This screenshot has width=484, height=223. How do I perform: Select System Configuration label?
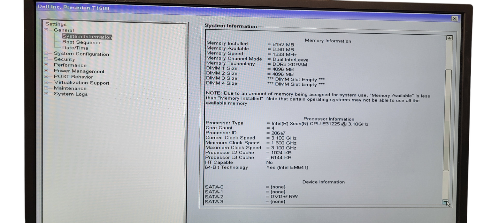pos(81,54)
